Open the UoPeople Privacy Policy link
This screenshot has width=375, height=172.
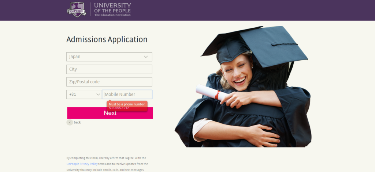click(82, 164)
